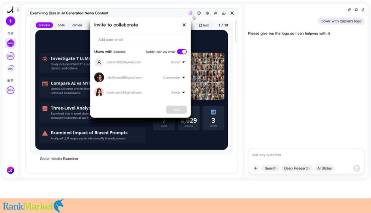Open the Commenter role dropdown

(174, 78)
